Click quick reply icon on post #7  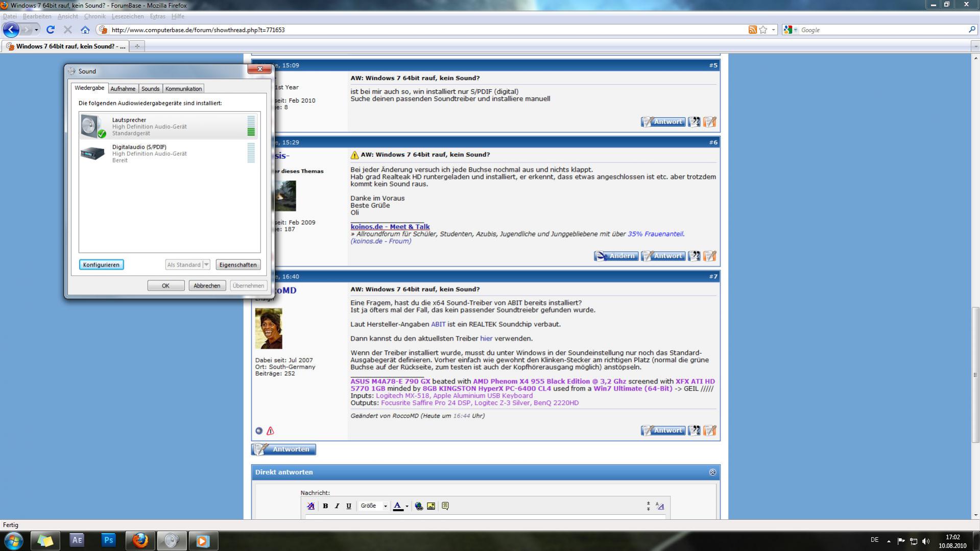point(710,430)
